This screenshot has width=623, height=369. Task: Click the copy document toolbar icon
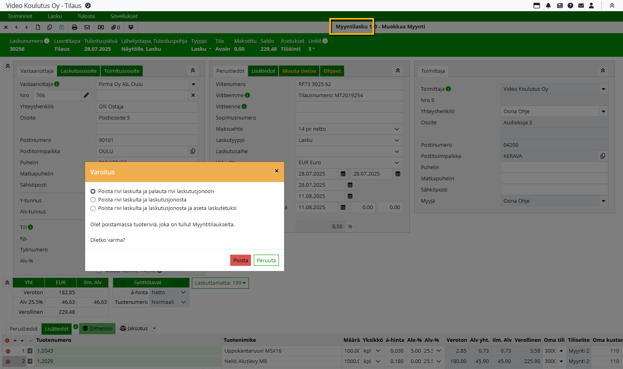[x=50, y=27]
